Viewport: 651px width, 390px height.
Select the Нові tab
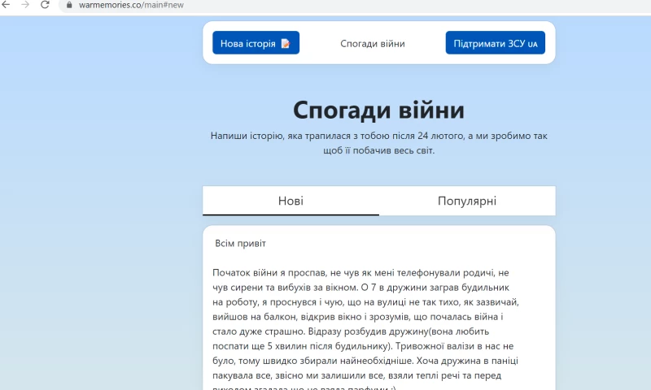[x=291, y=201]
